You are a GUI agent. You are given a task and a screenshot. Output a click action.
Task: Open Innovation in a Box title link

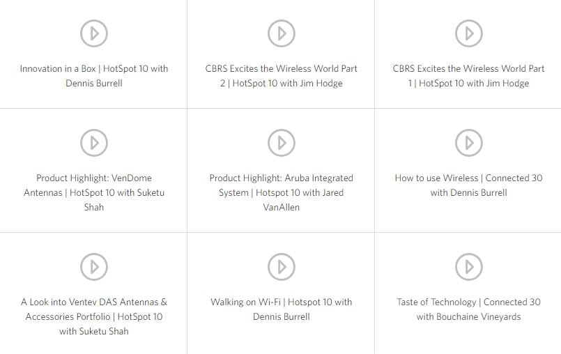(94, 69)
